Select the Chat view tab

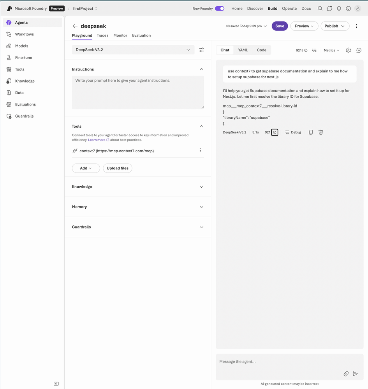point(225,50)
